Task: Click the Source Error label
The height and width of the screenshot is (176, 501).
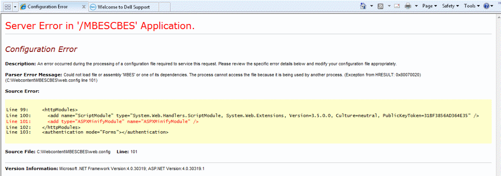Action: point(22,91)
